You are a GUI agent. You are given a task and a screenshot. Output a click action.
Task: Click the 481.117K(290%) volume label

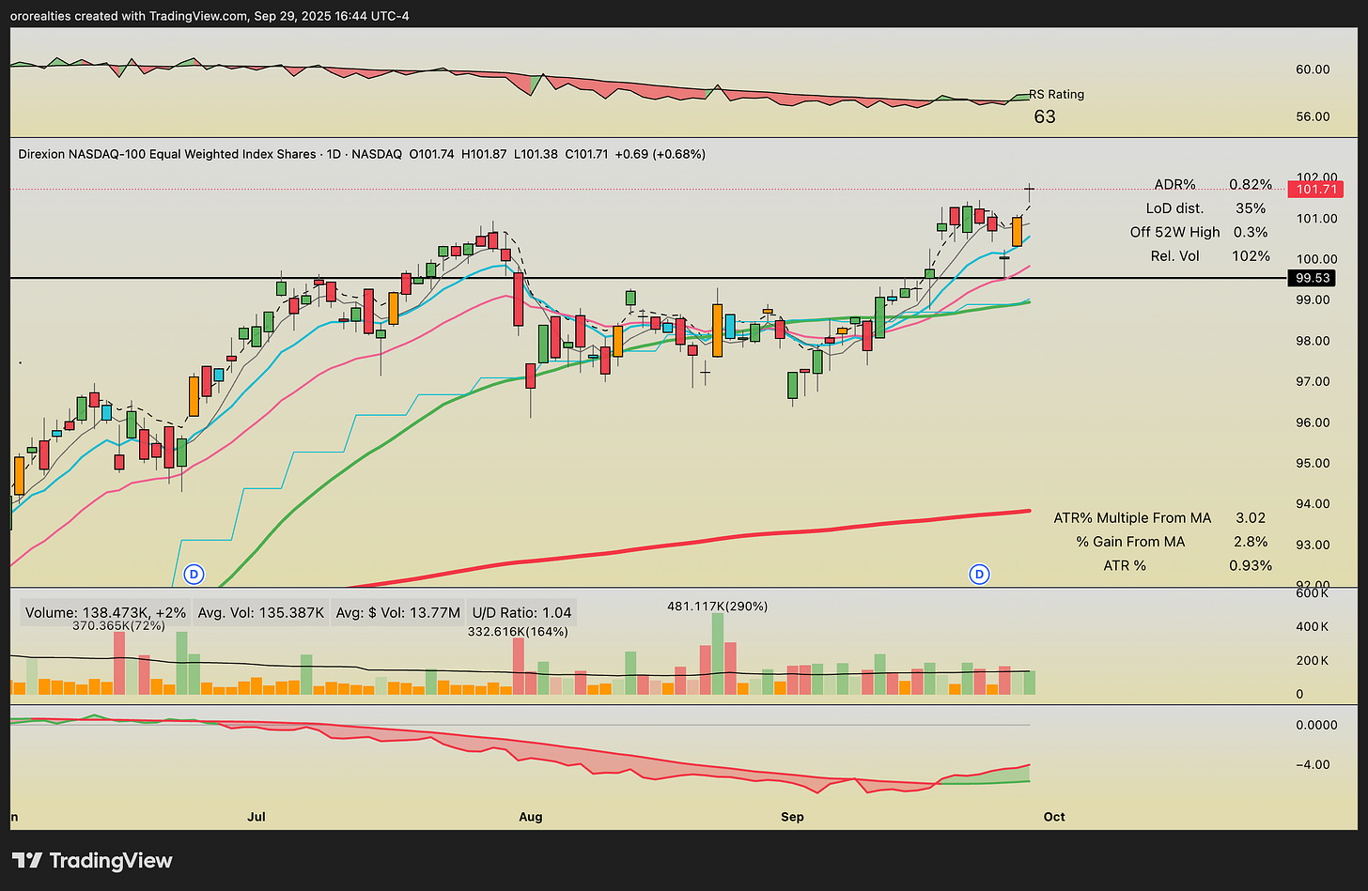click(x=717, y=607)
